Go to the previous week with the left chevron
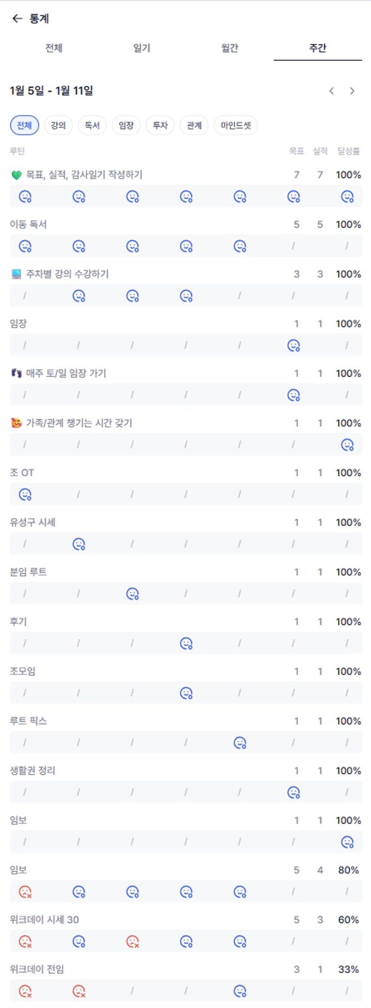Image resolution: width=371 pixels, height=1008 pixels. pyautogui.click(x=332, y=91)
